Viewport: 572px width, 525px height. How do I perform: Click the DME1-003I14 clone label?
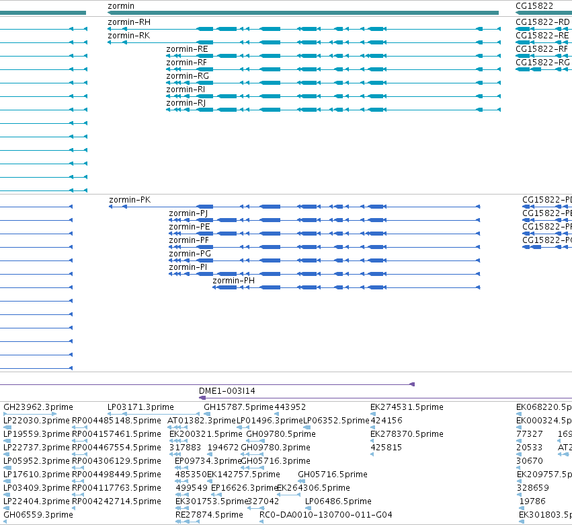pos(227,391)
